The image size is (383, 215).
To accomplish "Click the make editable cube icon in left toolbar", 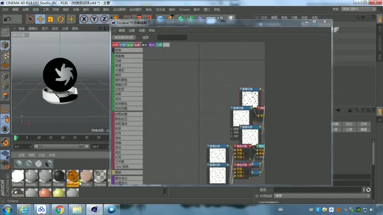I will tap(5, 45).
